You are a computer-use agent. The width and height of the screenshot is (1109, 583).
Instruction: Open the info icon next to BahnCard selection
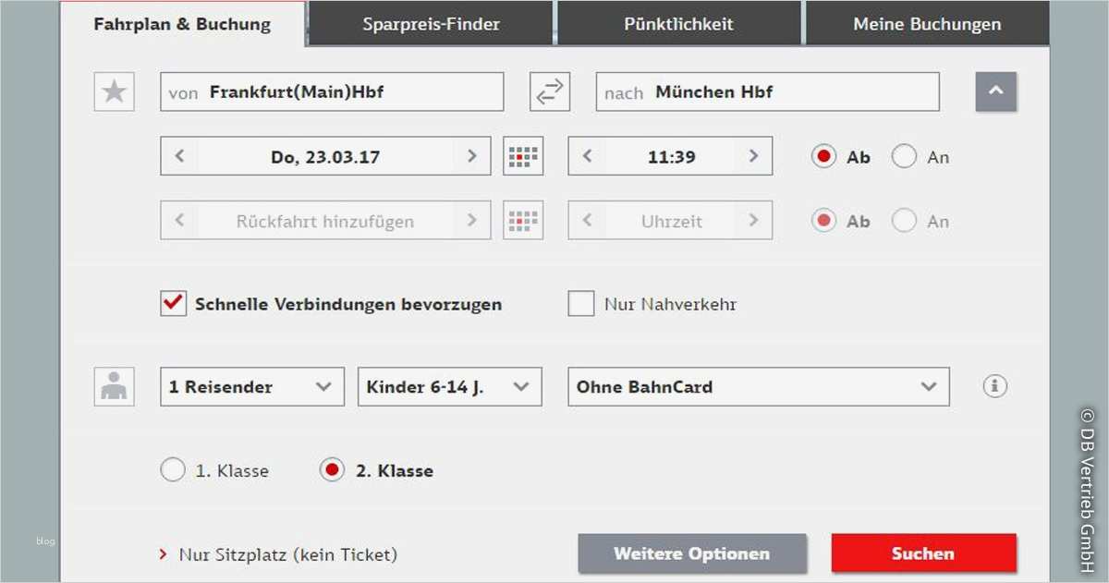[x=994, y=386]
